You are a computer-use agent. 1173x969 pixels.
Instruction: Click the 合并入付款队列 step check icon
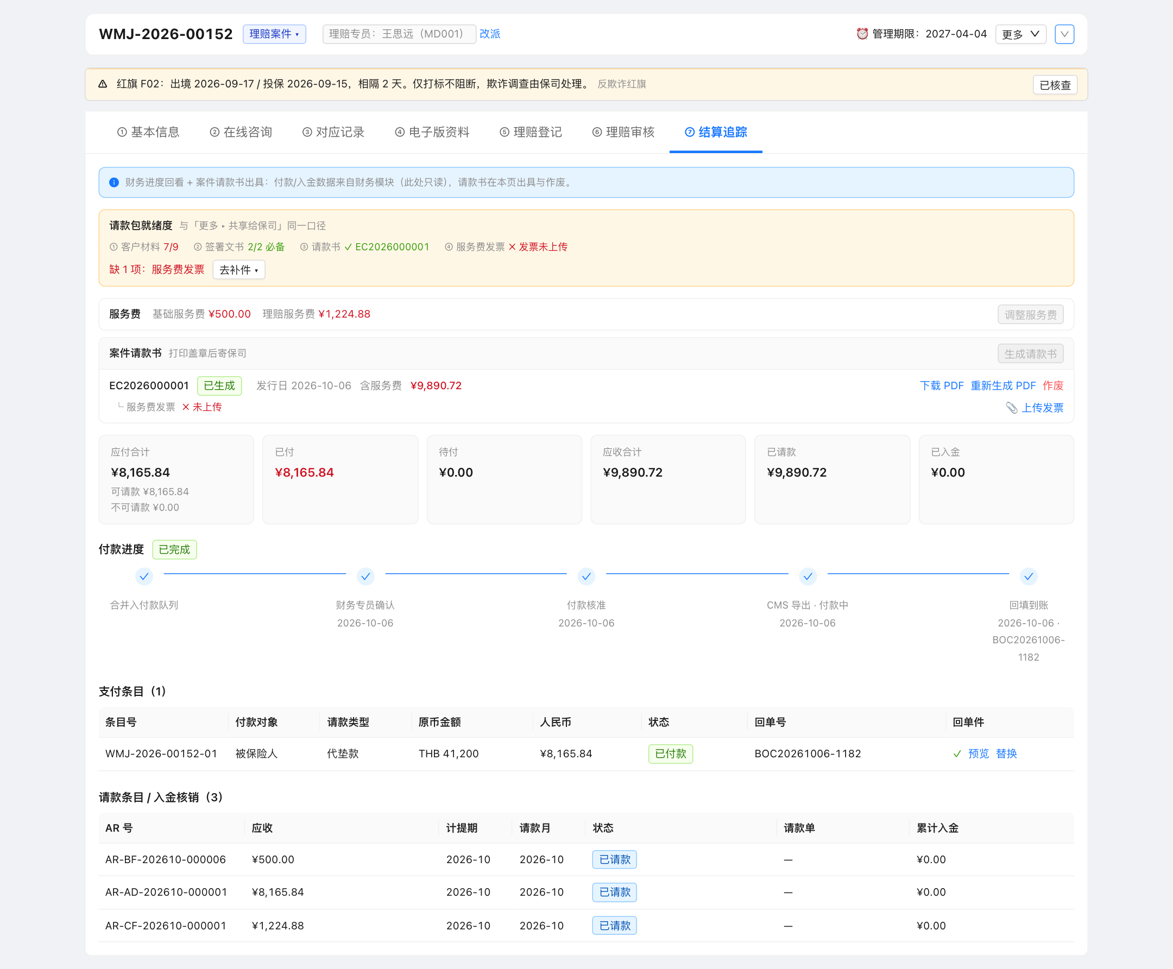(x=144, y=576)
